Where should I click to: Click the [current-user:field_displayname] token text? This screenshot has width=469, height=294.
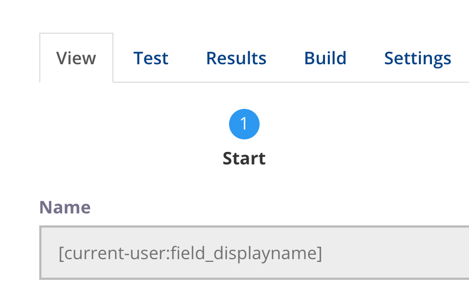click(x=190, y=253)
